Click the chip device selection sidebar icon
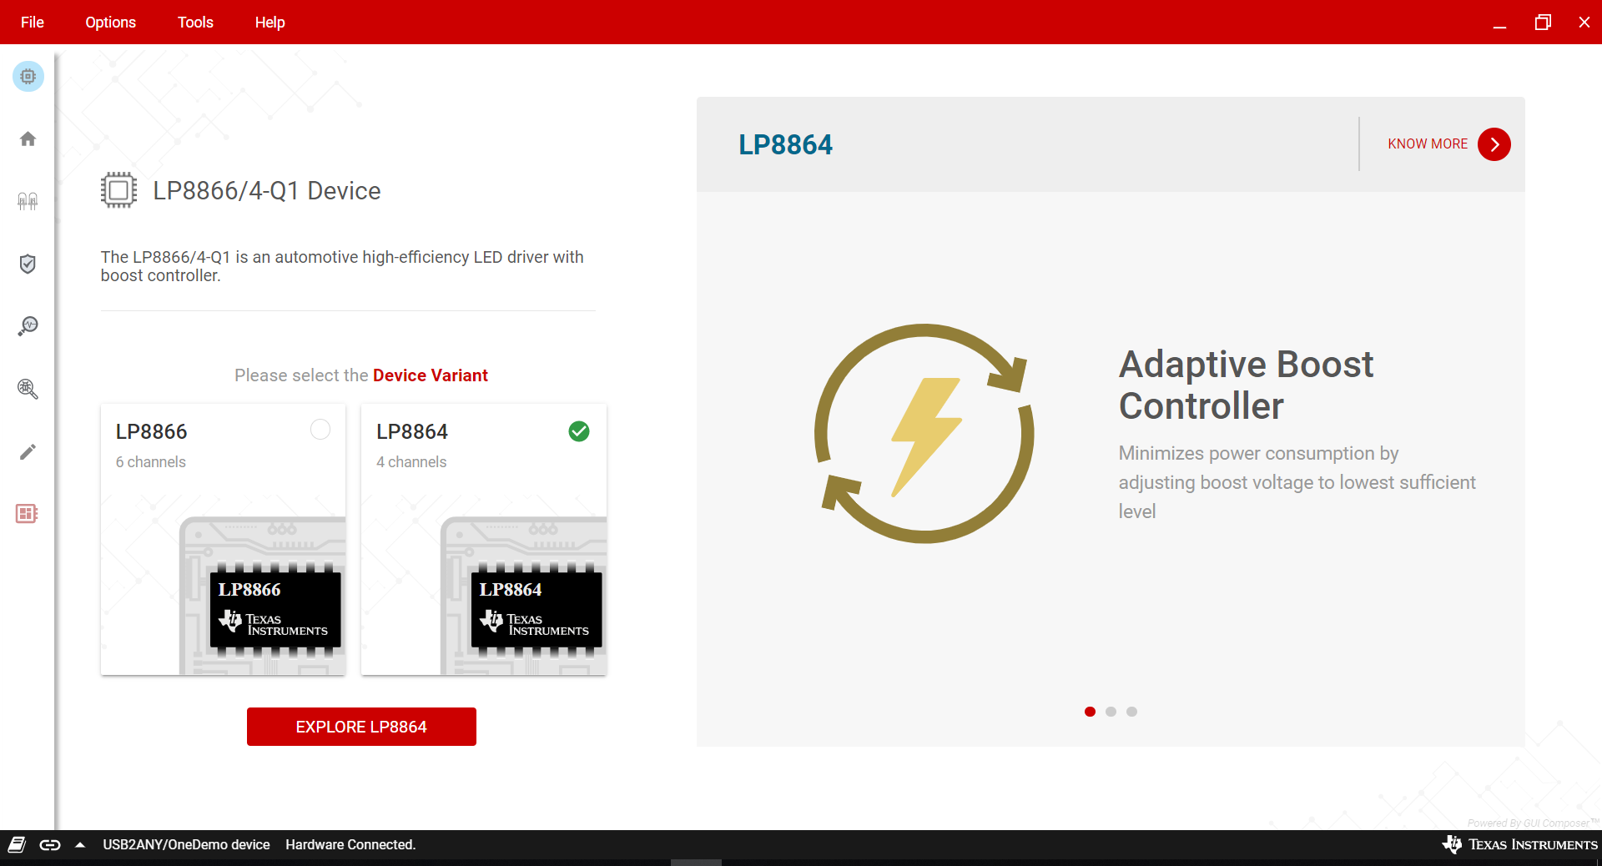 coord(28,77)
